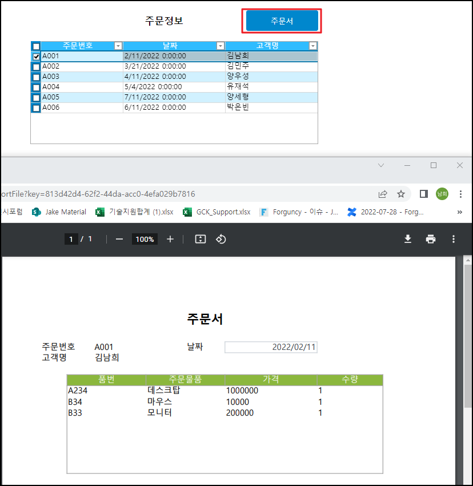Click the share page icon in address bar
This screenshot has width=473, height=486.
pos(383,194)
